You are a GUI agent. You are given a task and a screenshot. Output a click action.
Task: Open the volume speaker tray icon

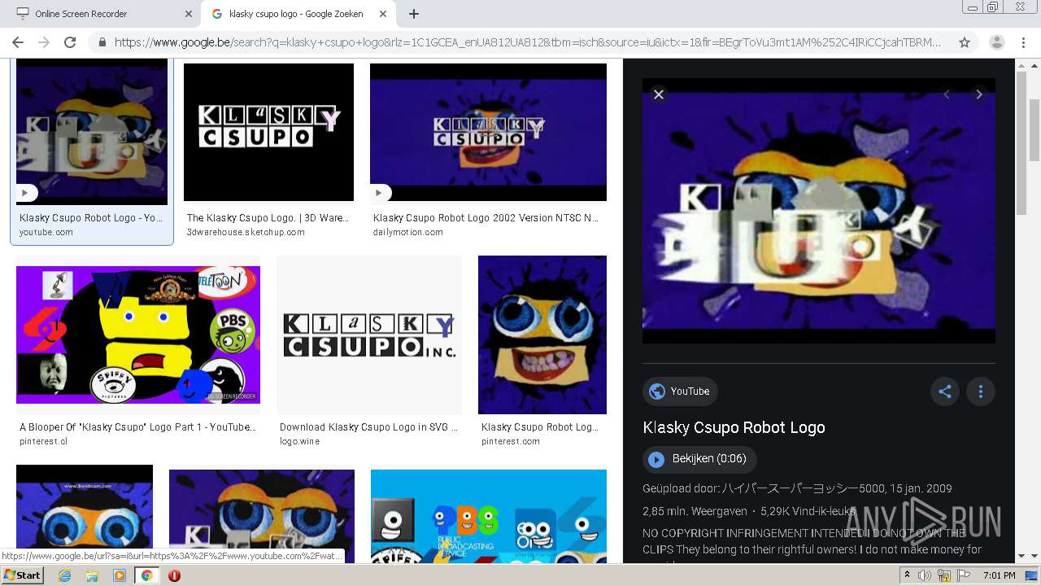(925, 575)
